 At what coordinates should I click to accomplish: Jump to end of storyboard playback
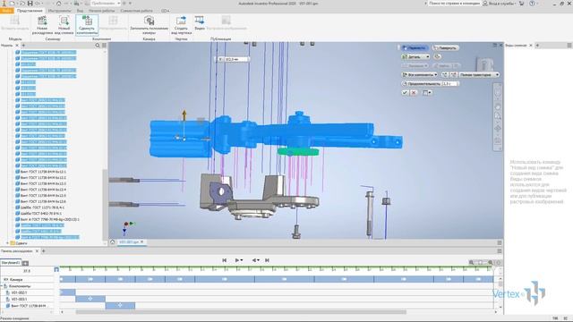pos(267,260)
